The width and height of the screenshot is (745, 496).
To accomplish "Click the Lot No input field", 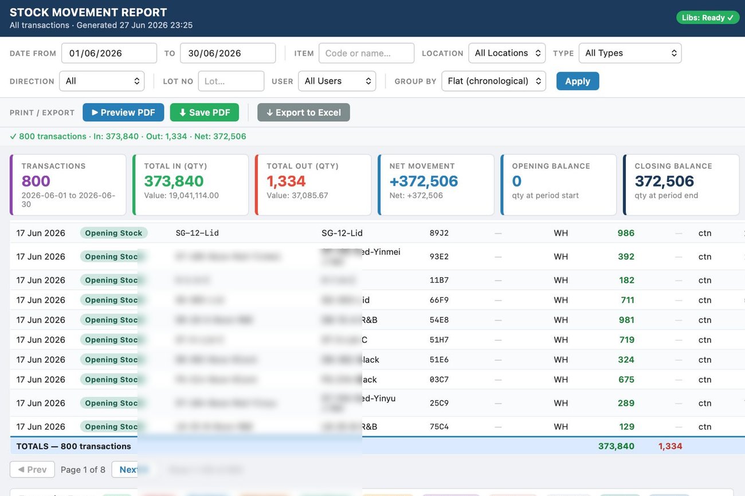I will pos(231,81).
